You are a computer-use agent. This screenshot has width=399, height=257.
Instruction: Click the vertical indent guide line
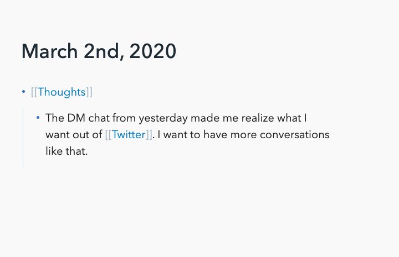[23, 138]
